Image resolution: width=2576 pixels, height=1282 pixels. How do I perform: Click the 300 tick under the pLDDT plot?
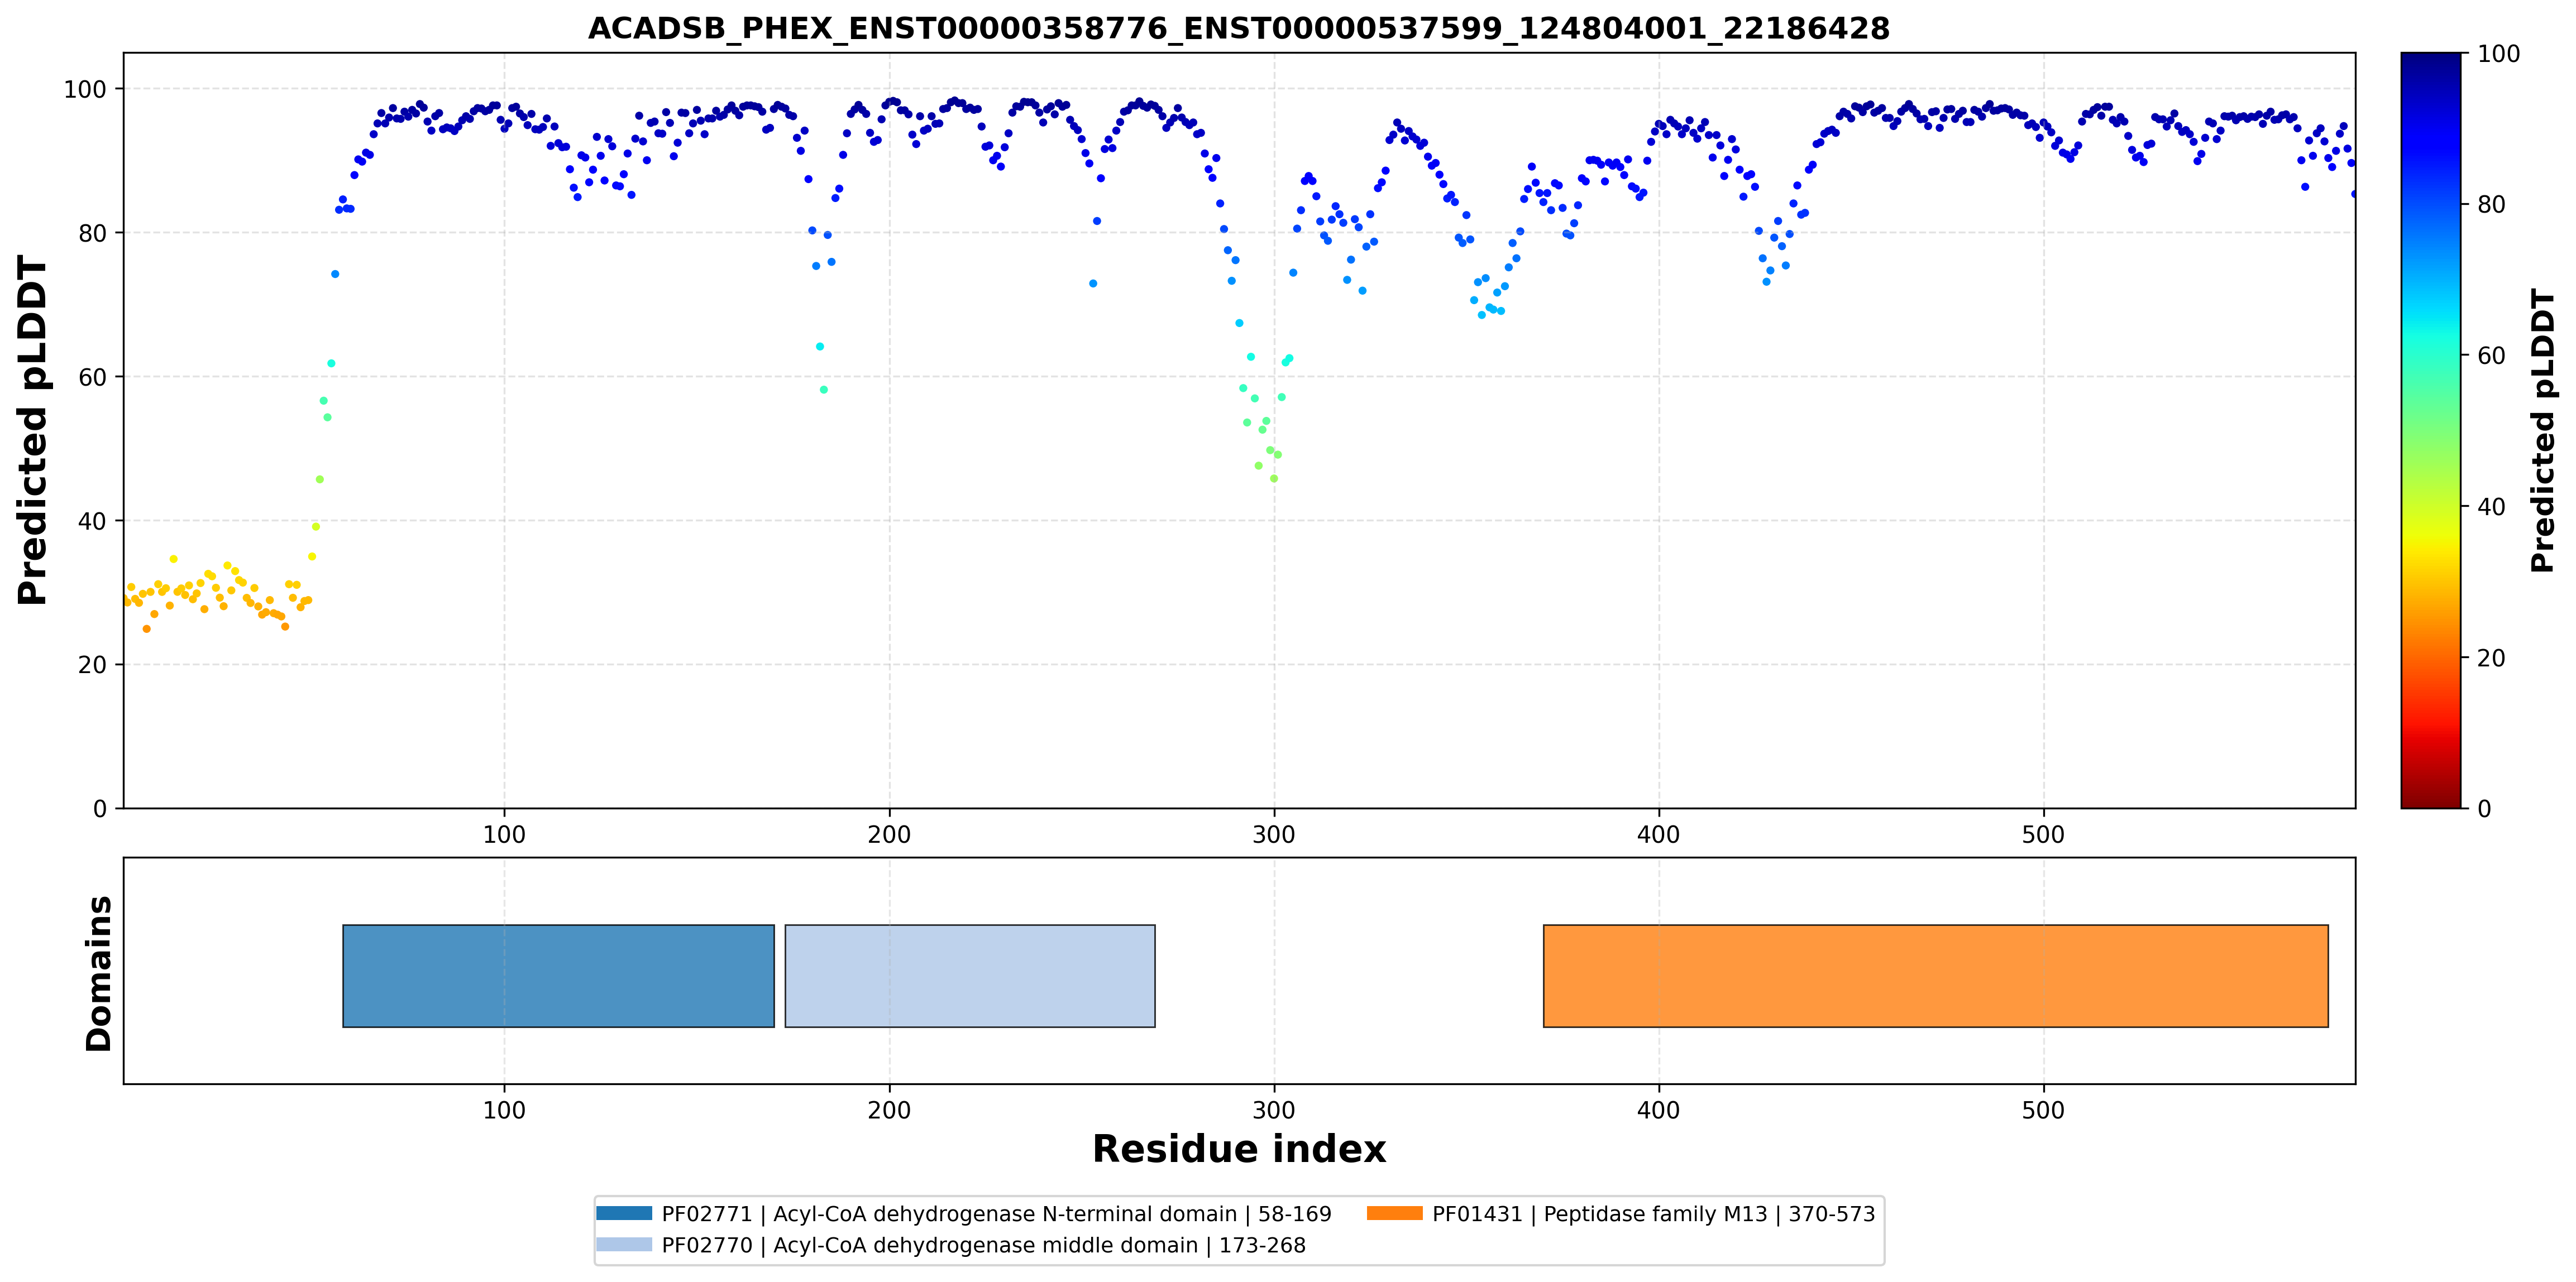1274,834
